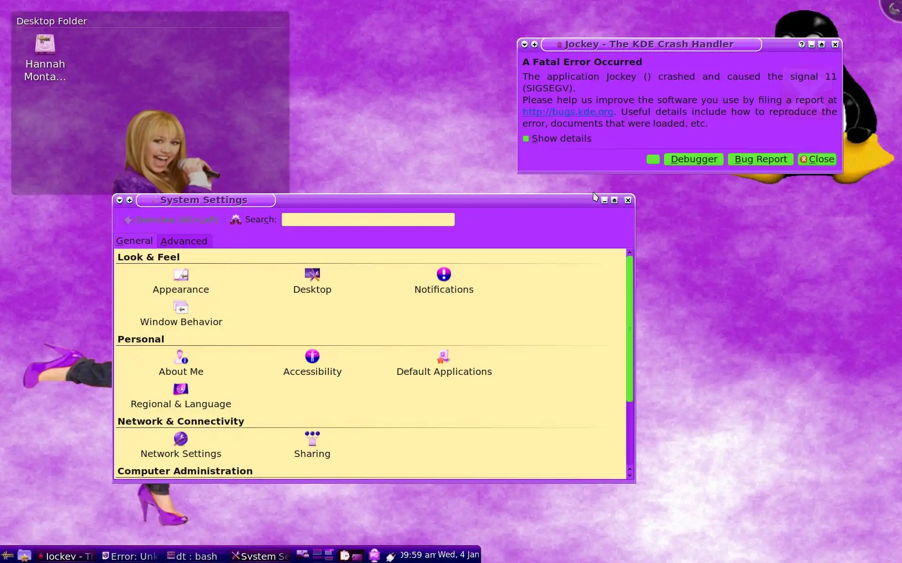
Task: Click the Bug Report button
Action: click(760, 160)
